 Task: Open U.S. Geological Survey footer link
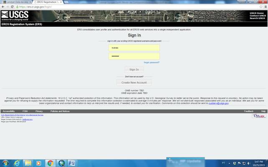click(35, 115)
